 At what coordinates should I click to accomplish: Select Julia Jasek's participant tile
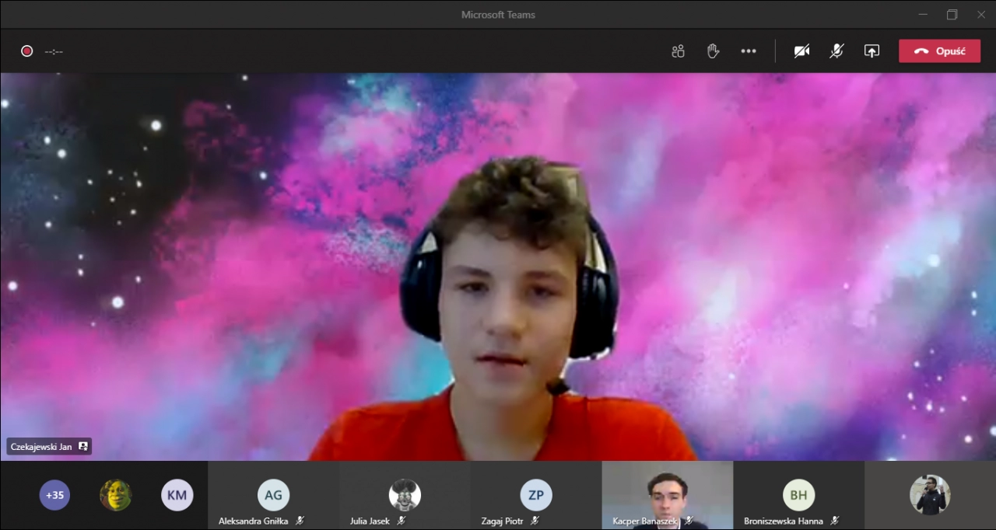[405, 495]
